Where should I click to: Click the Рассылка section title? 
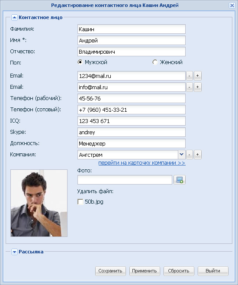coord(31,252)
